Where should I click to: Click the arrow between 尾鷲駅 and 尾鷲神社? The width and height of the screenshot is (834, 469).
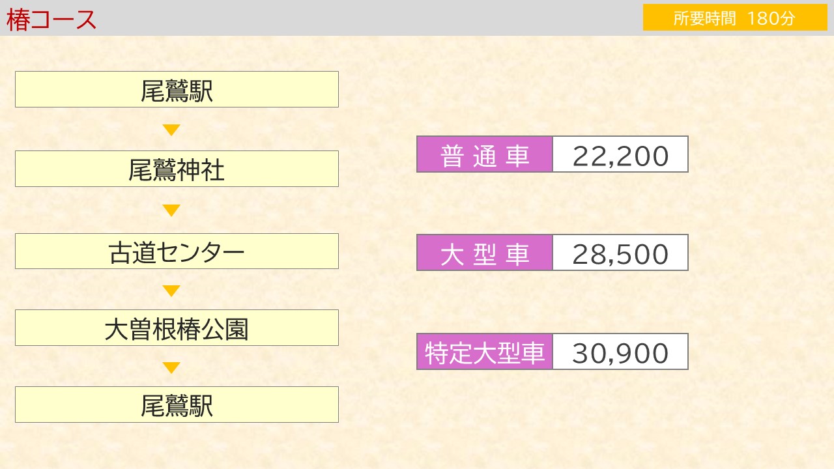click(x=171, y=130)
